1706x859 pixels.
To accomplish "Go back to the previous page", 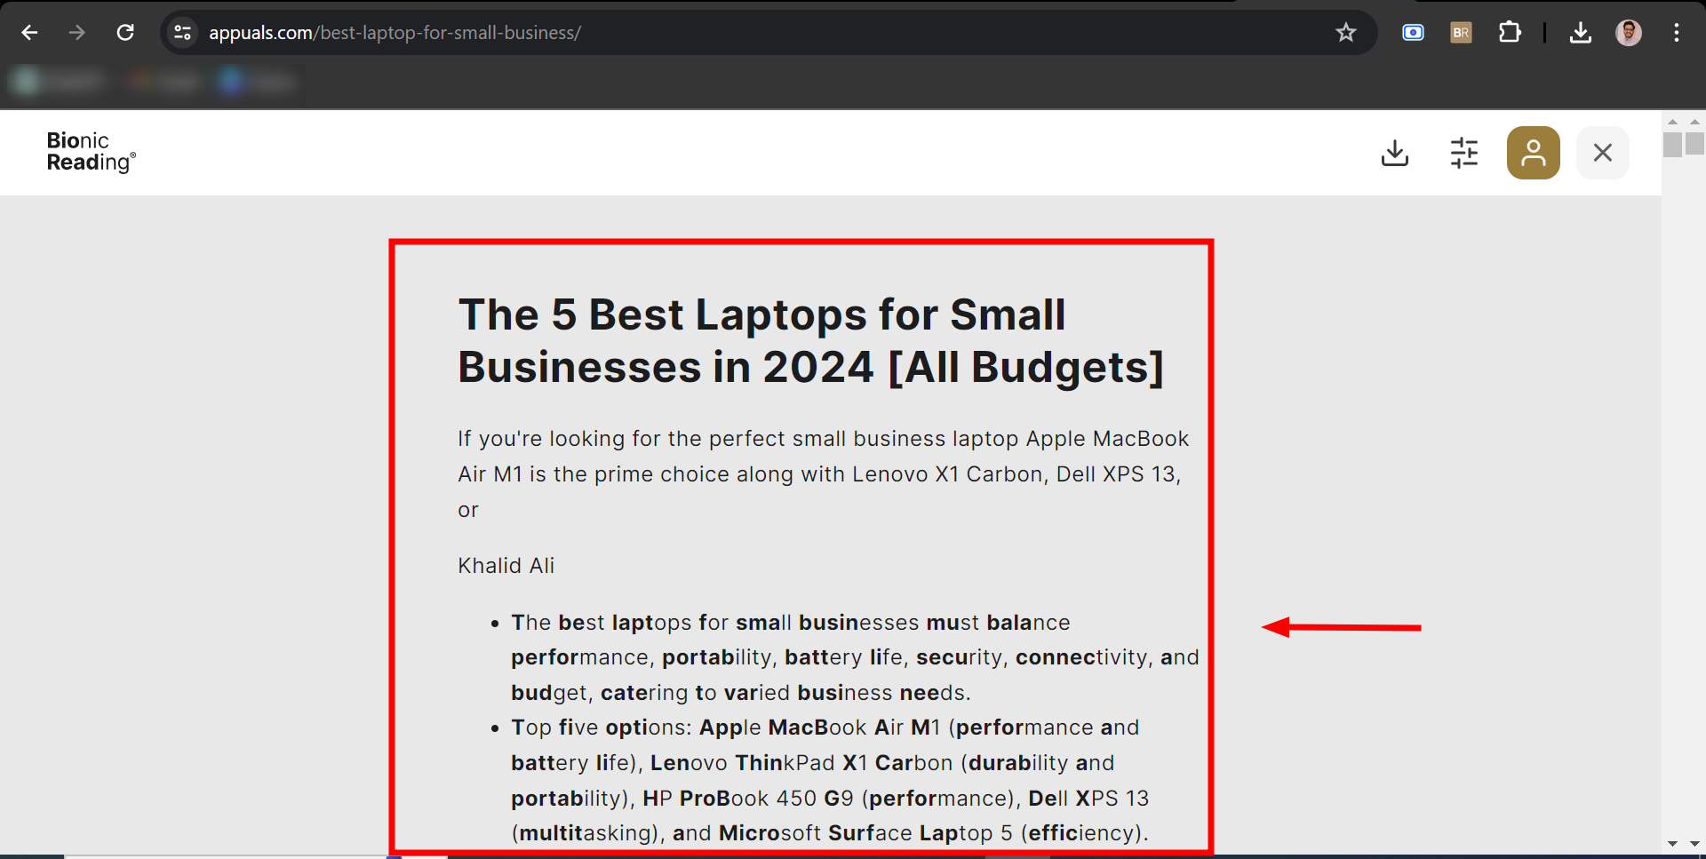I will pos(29,33).
